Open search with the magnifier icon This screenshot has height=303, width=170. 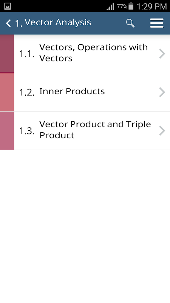[x=130, y=23]
